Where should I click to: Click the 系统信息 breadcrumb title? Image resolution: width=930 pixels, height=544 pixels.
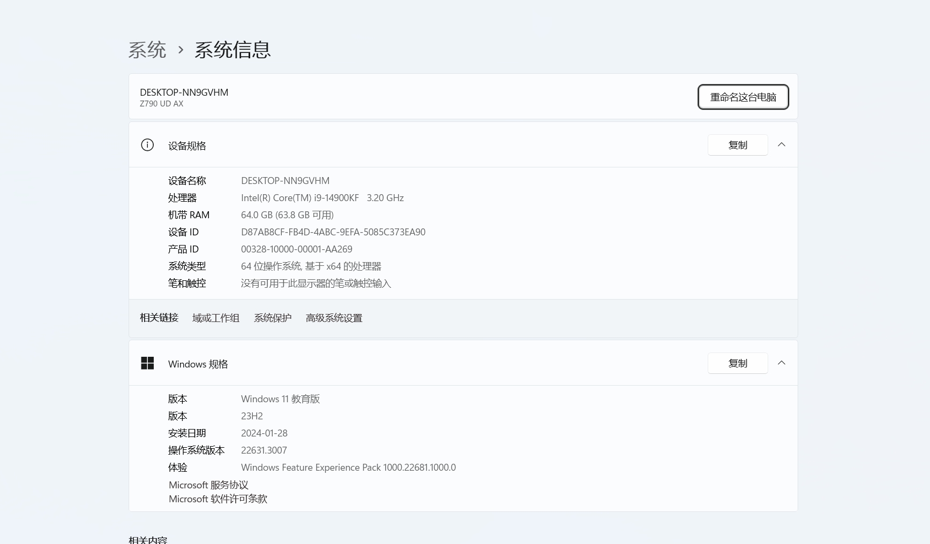tap(232, 50)
